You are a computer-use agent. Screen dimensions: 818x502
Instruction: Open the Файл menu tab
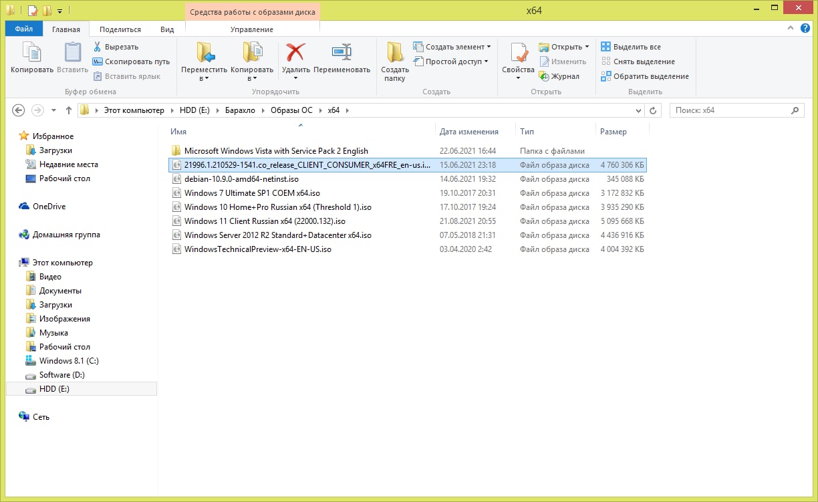click(24, 29)
